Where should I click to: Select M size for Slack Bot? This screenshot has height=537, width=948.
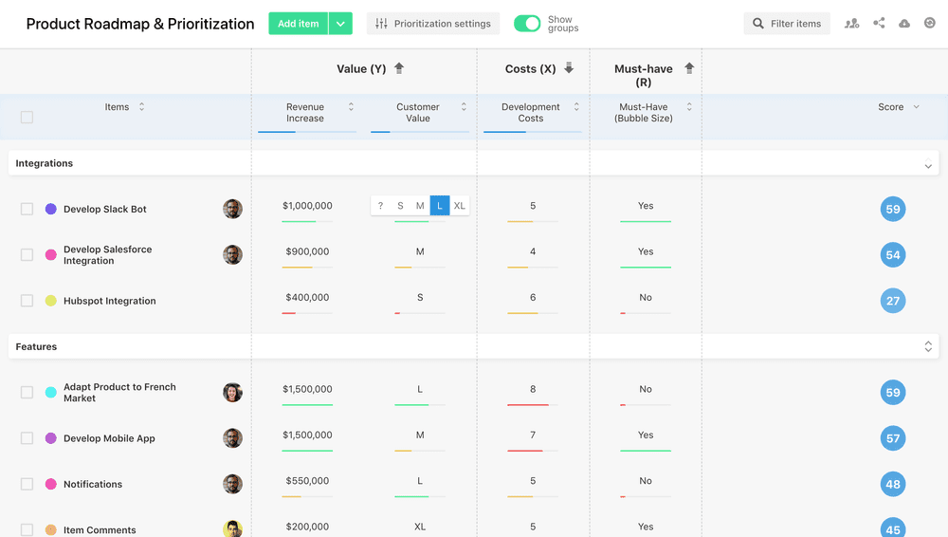coord(420,206)
